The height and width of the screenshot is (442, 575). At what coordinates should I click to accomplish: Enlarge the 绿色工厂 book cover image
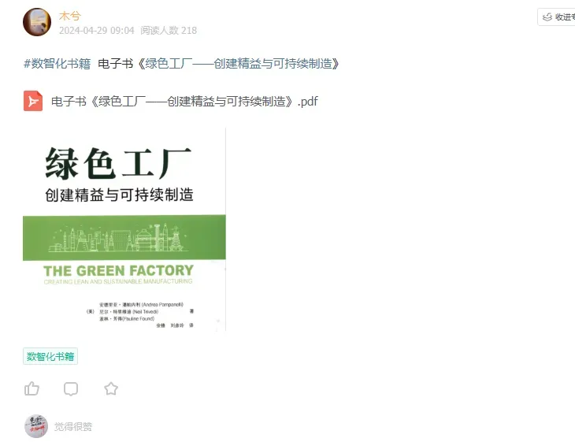(124, 229)
